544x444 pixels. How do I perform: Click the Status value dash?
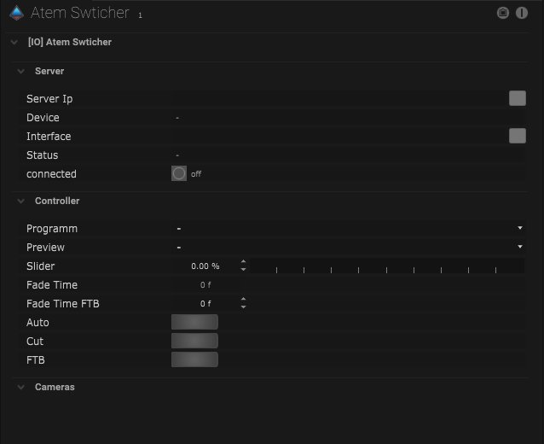click(177, 155)
